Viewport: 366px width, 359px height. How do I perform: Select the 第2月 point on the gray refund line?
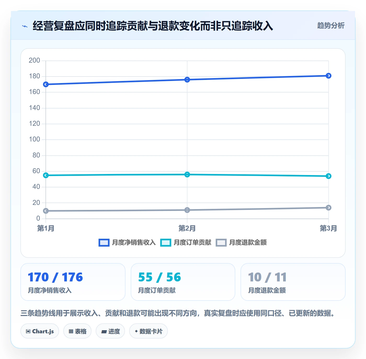coord(187,210)
